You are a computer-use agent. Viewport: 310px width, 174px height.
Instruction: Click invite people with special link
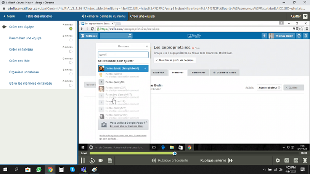point(123,137)
